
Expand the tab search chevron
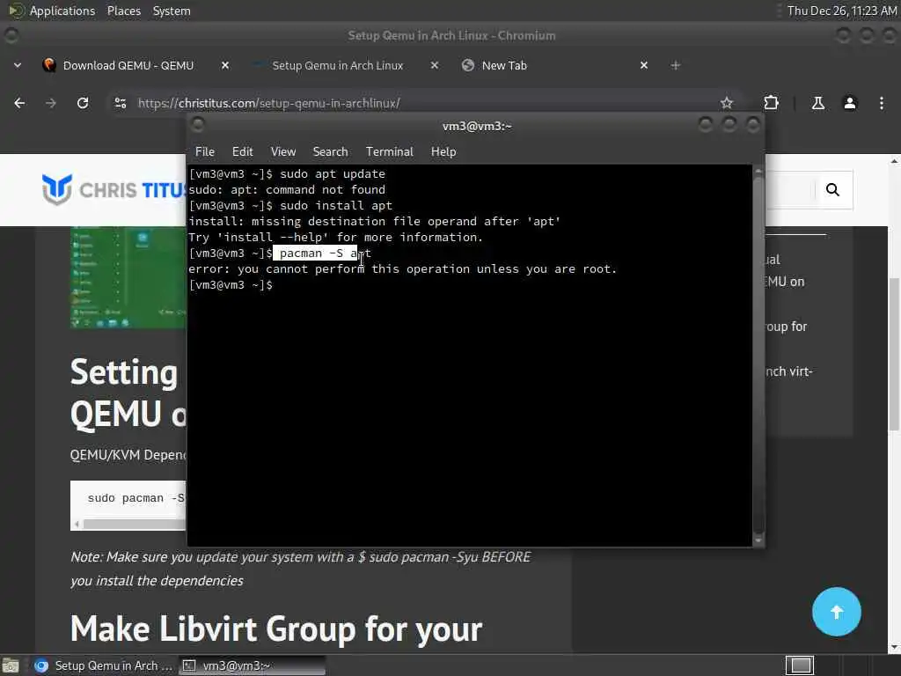coord(18,65)
